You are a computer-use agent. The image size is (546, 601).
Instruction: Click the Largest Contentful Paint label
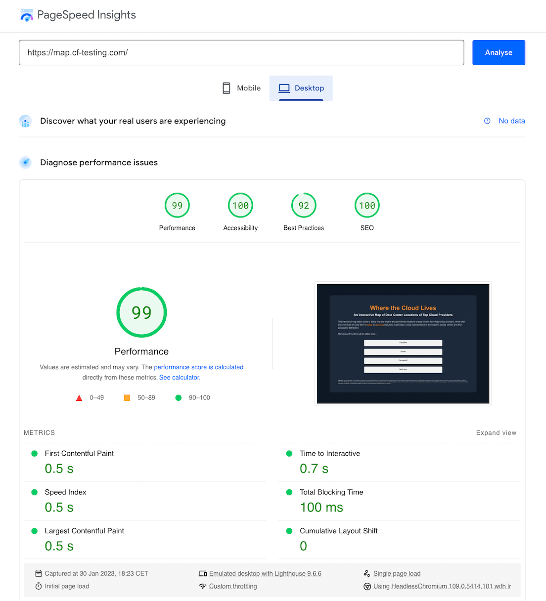[x=84, y=531]
